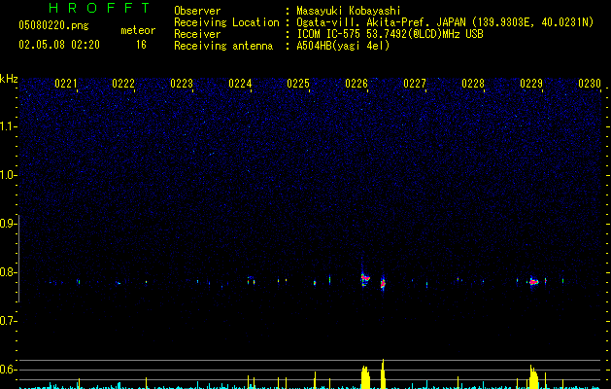Click the 0225 time marker

click(298, 84)
